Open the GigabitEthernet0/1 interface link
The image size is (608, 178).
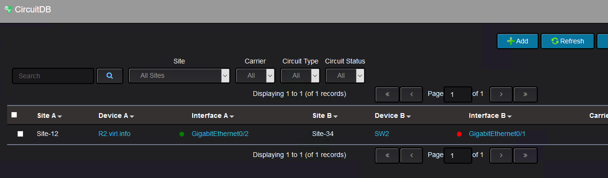pyautogui.click(x=497, y=134)
